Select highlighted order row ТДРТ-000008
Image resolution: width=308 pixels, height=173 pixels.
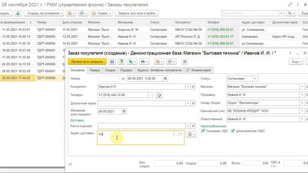tap(32, 78)
